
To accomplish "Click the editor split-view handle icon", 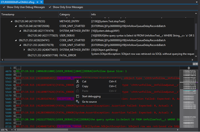I will tap(189, 68).
